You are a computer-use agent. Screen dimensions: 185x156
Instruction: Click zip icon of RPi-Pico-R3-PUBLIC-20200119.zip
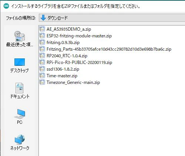[42, 62]
